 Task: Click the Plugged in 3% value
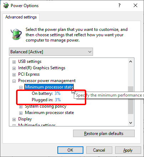point(58,100)
